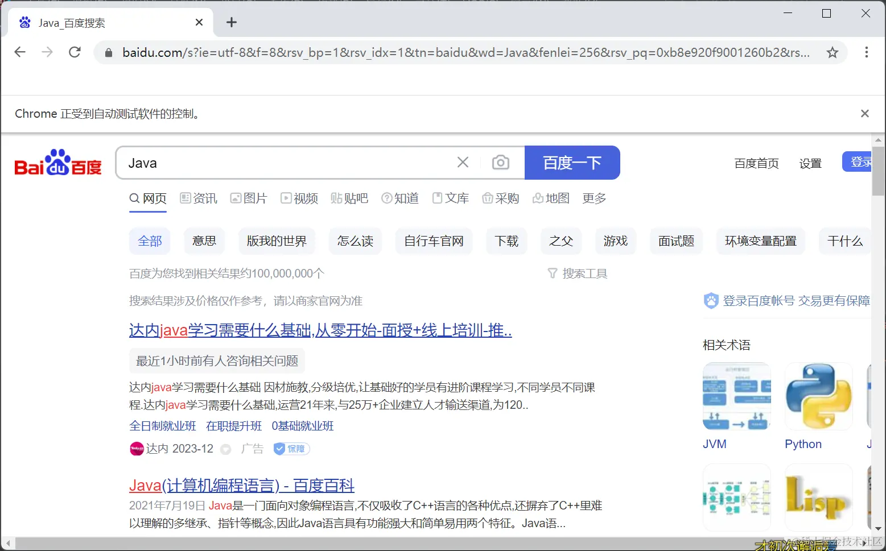
Task: Select the 环境变量配置 filter chip
Action: point(761,241)
